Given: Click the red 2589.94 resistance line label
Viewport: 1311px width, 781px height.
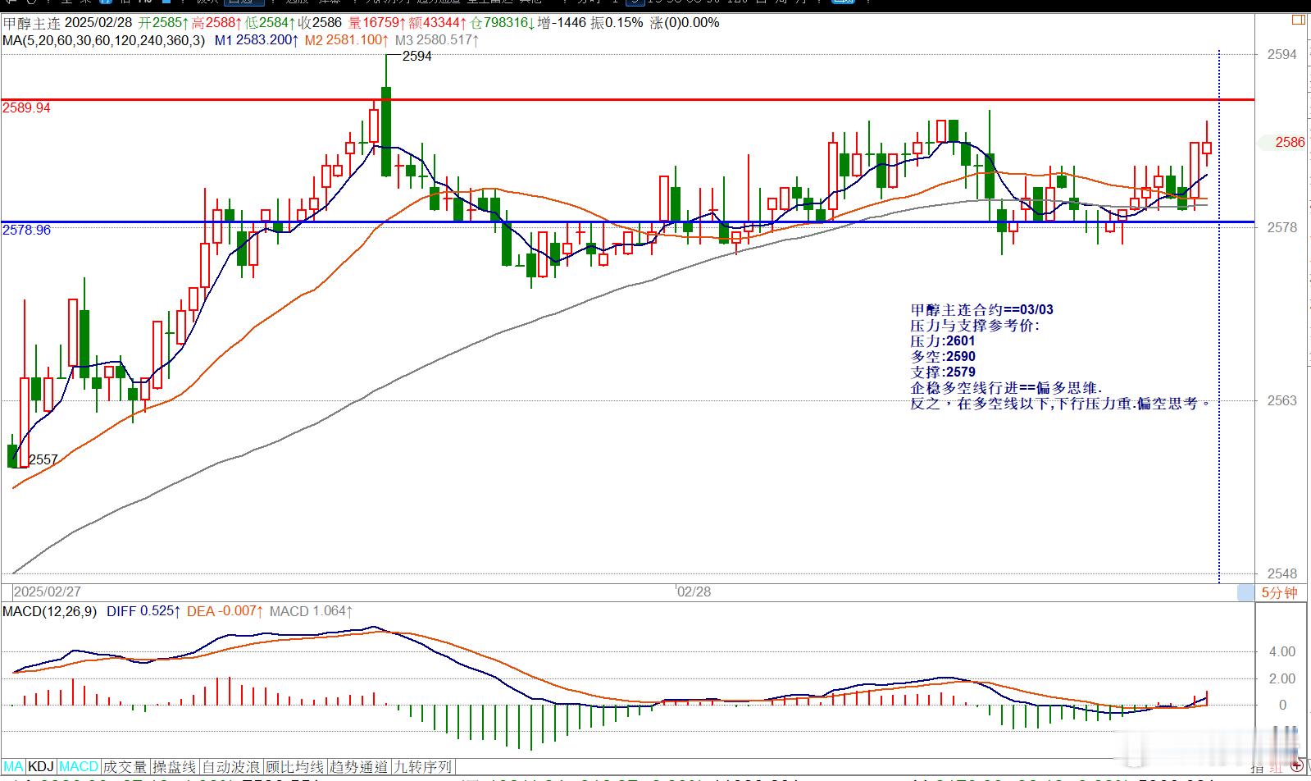Looking at the screenshot, I should tap(26, 107).
